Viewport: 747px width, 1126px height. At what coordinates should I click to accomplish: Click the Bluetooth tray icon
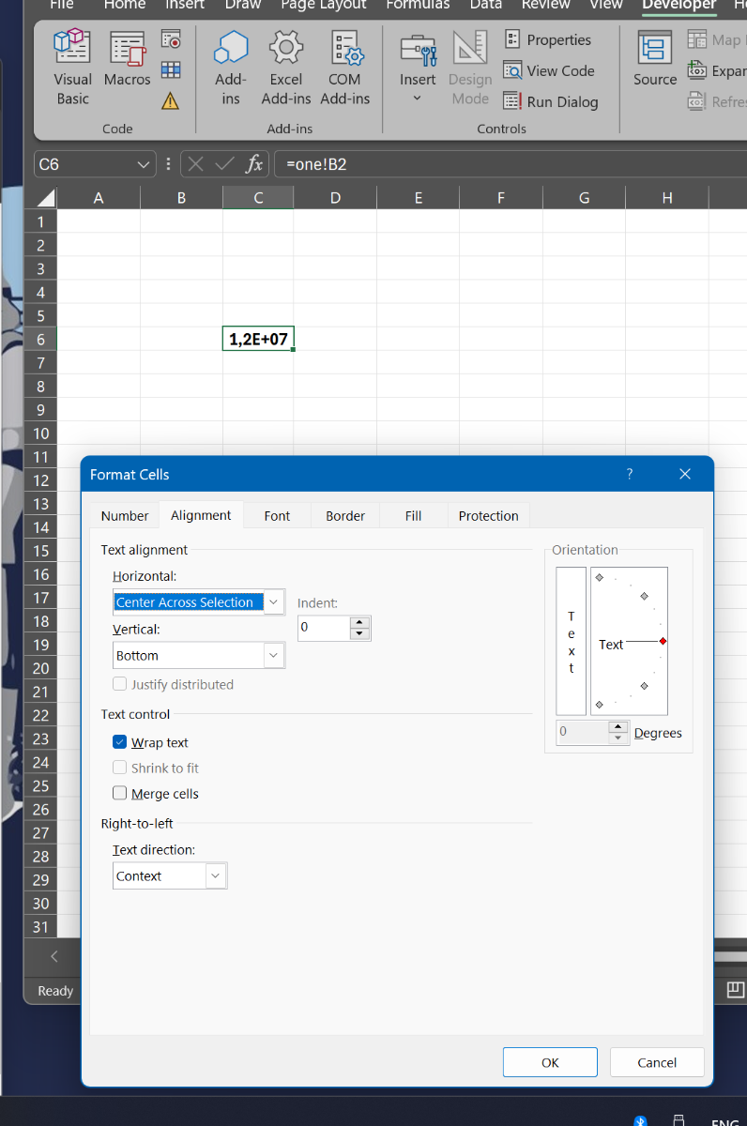[x=641, y=1120]
